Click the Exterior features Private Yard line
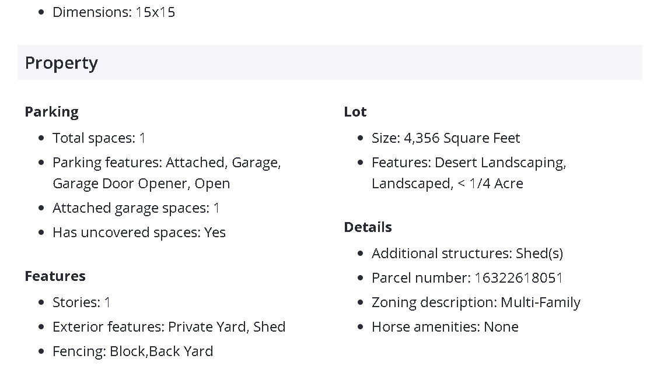The height and width of the screenshot is (373, 671). (x=169, y=327)
